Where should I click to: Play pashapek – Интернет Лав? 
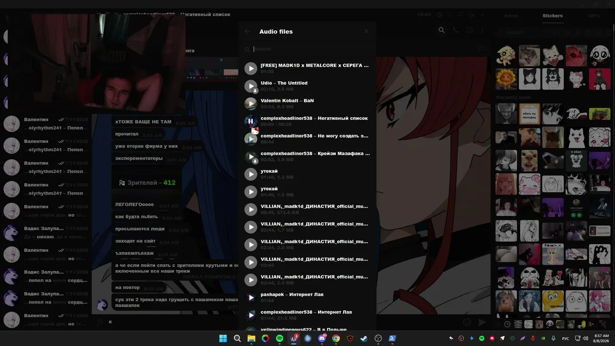pos(251,297)
